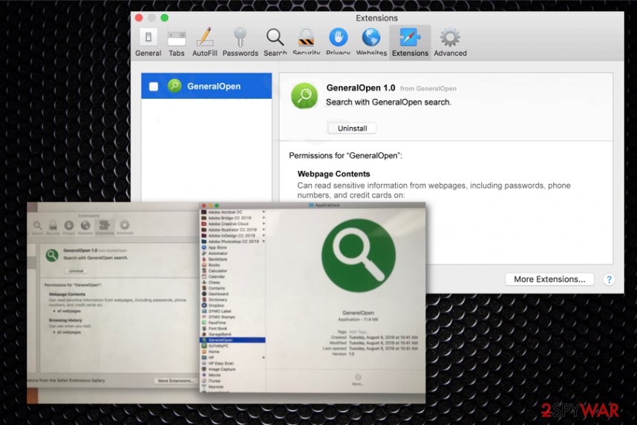This screenshot has width=637, height=425.
Task: Open Advanced preferences in the large Extensions window
Action: [x=450, y=42]
